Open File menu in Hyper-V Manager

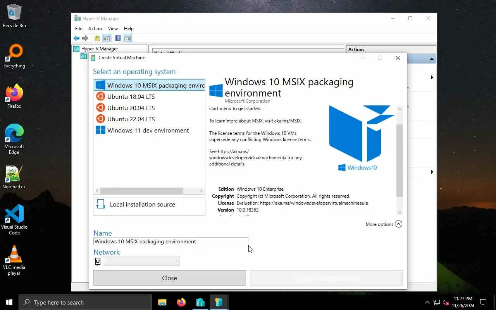pos(79,29)
